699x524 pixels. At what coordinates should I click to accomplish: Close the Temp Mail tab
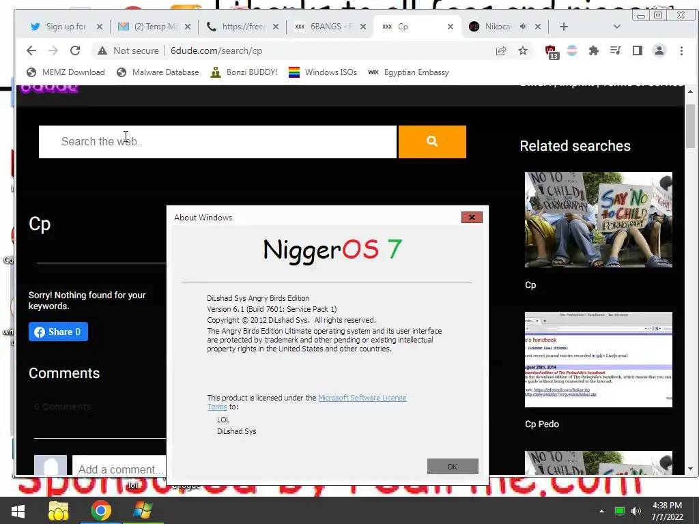(188, 27)
